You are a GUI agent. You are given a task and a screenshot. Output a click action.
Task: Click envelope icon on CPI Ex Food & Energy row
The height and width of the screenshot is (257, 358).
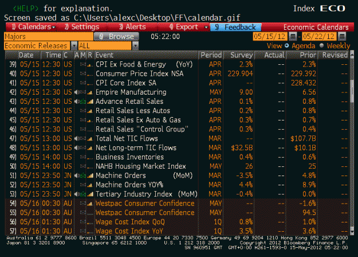(x=83, y=64)
